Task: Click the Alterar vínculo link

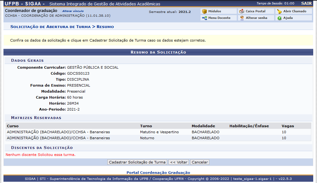Action: point(73,11)
